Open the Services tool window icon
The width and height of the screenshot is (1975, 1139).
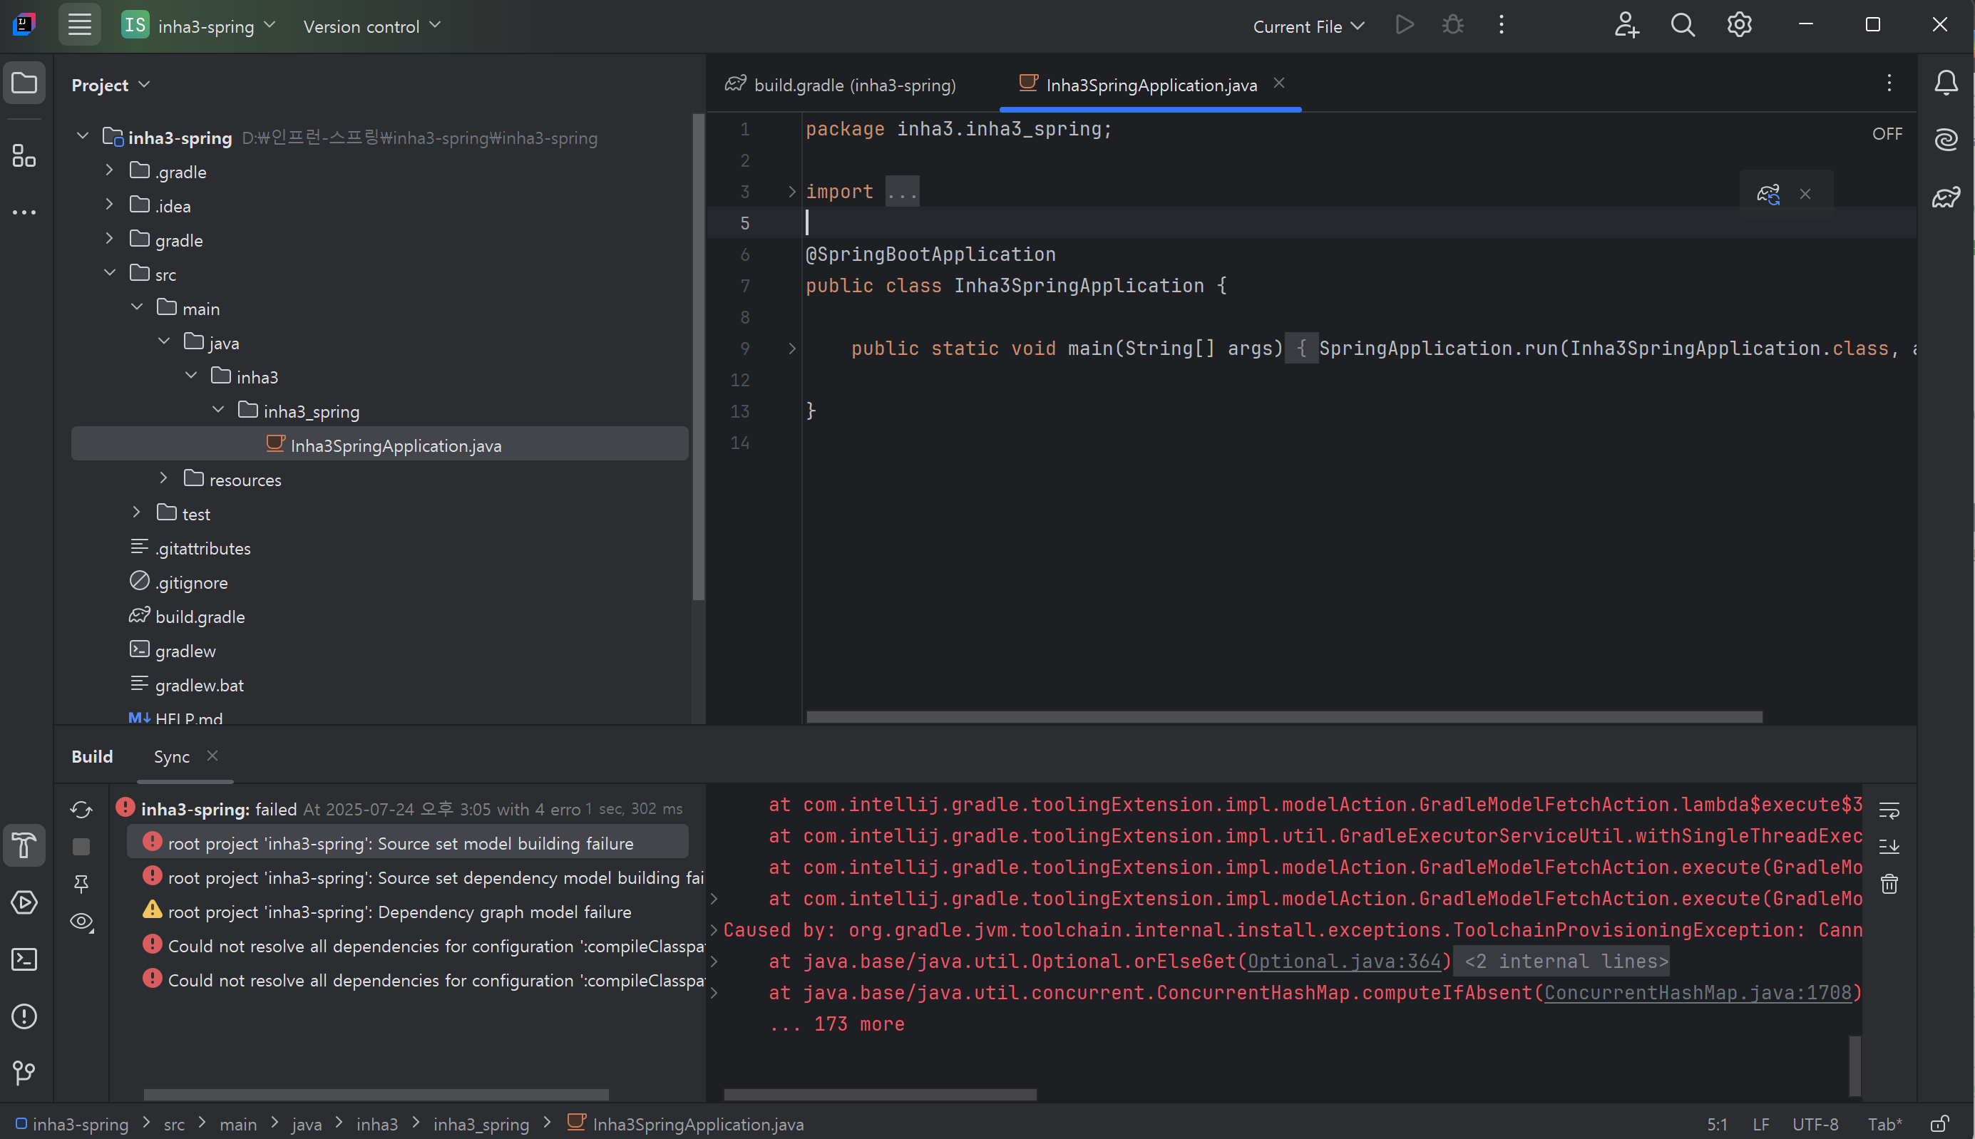coord(24,903)
